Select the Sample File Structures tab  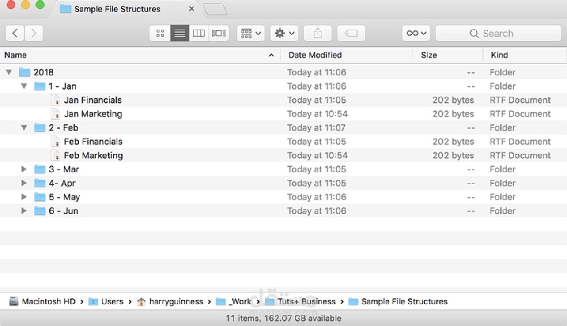click(x=117, y=9)
